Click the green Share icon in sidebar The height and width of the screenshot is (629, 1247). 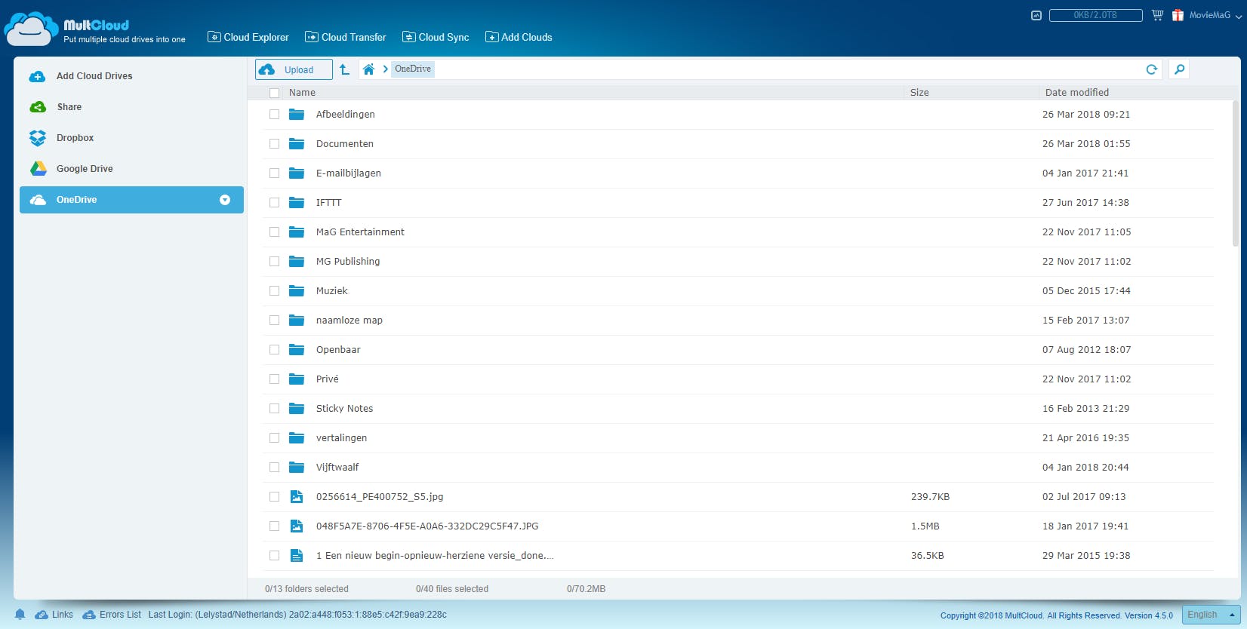(x=38, y=107)
